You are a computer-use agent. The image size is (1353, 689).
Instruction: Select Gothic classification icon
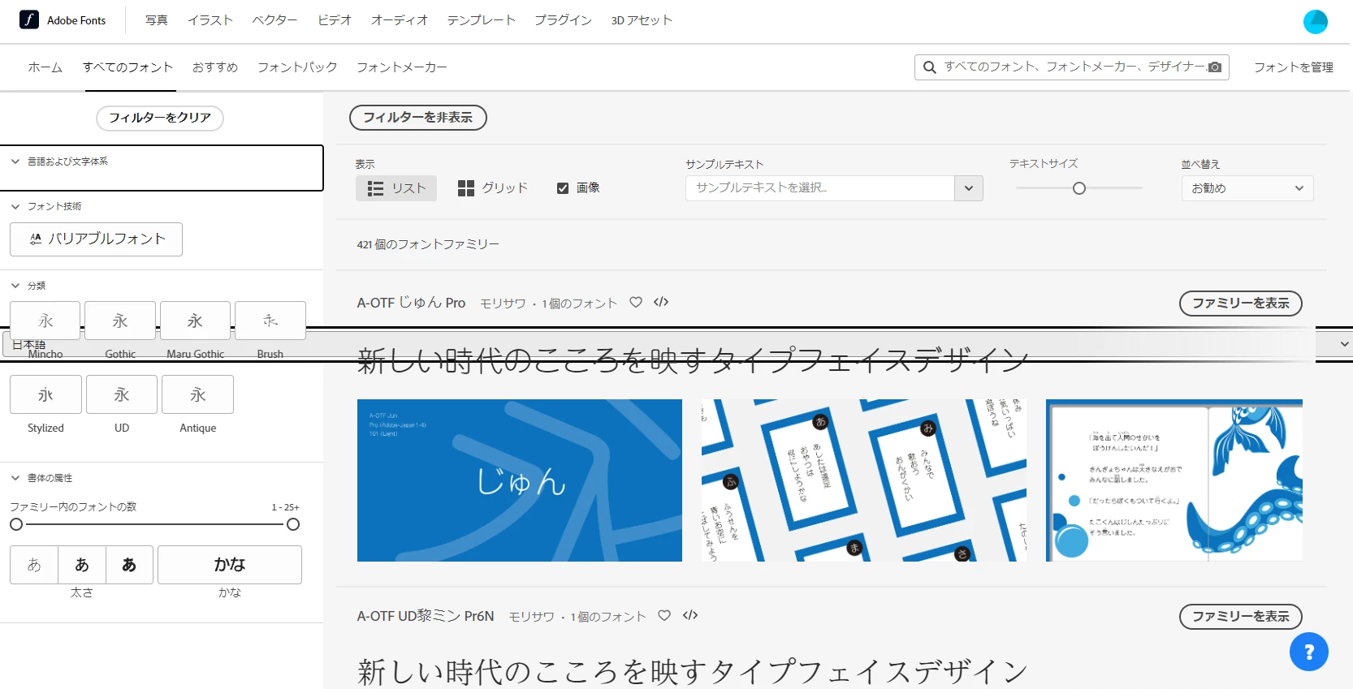point(120,321)
